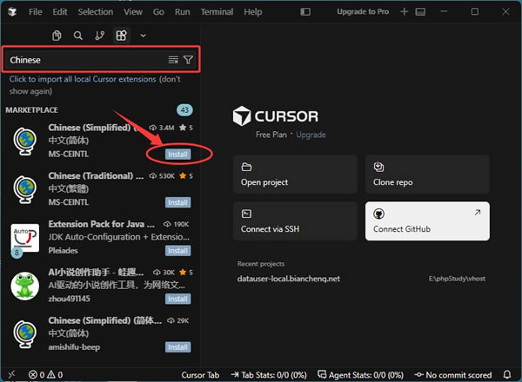Open the Help menu

(253, 12)
